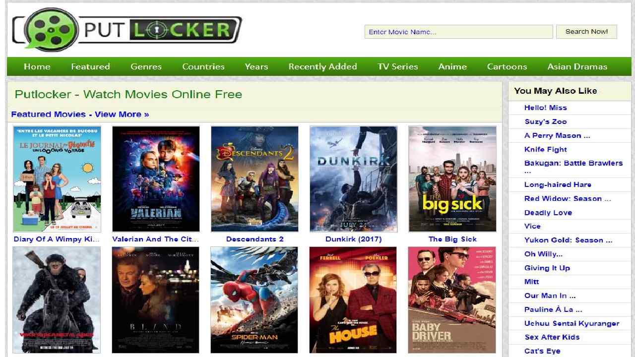
Task: Click the Putlocker film reel logo
Action: (x=51, y=31)
